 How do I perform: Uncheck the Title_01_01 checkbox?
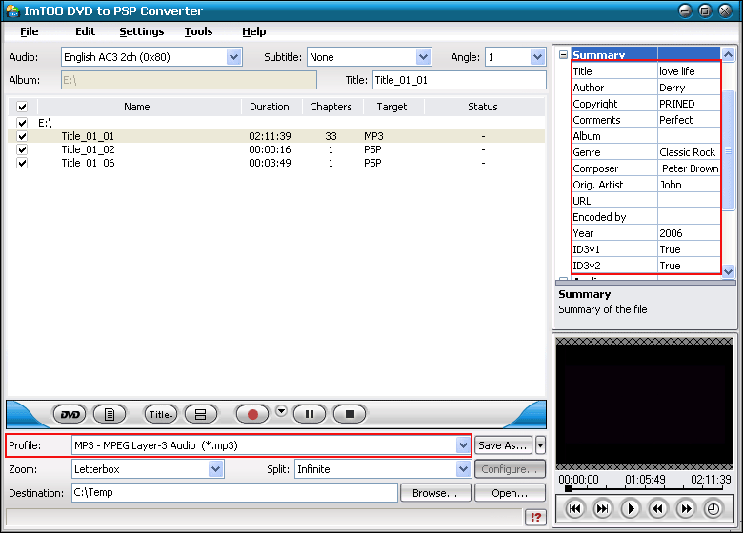22,136
